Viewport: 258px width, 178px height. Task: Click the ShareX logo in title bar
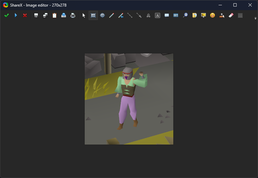coord(6,5)
